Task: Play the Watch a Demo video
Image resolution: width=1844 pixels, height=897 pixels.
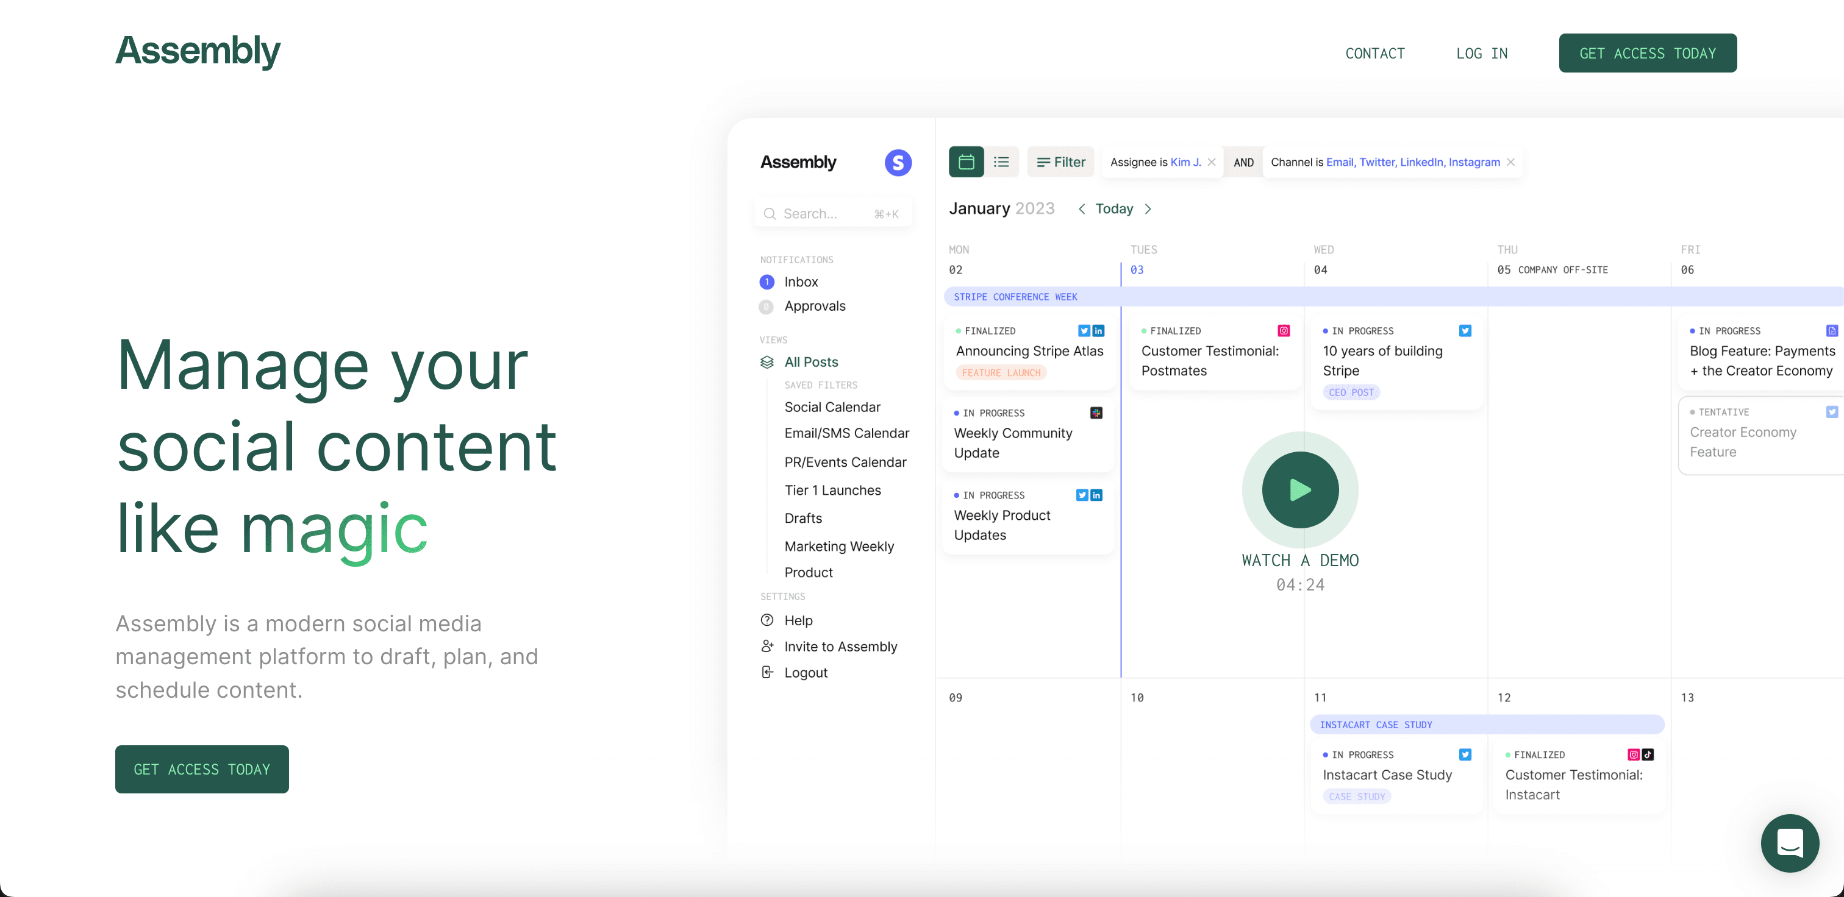Action: pos(1299,490)
